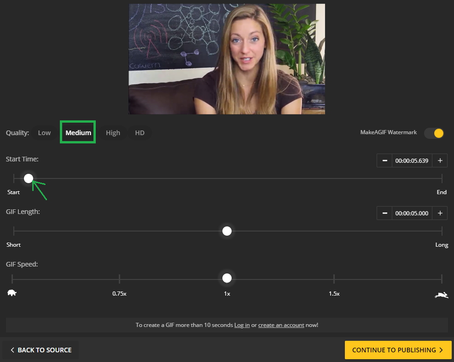Select High quality option

(x=113, y=133)
